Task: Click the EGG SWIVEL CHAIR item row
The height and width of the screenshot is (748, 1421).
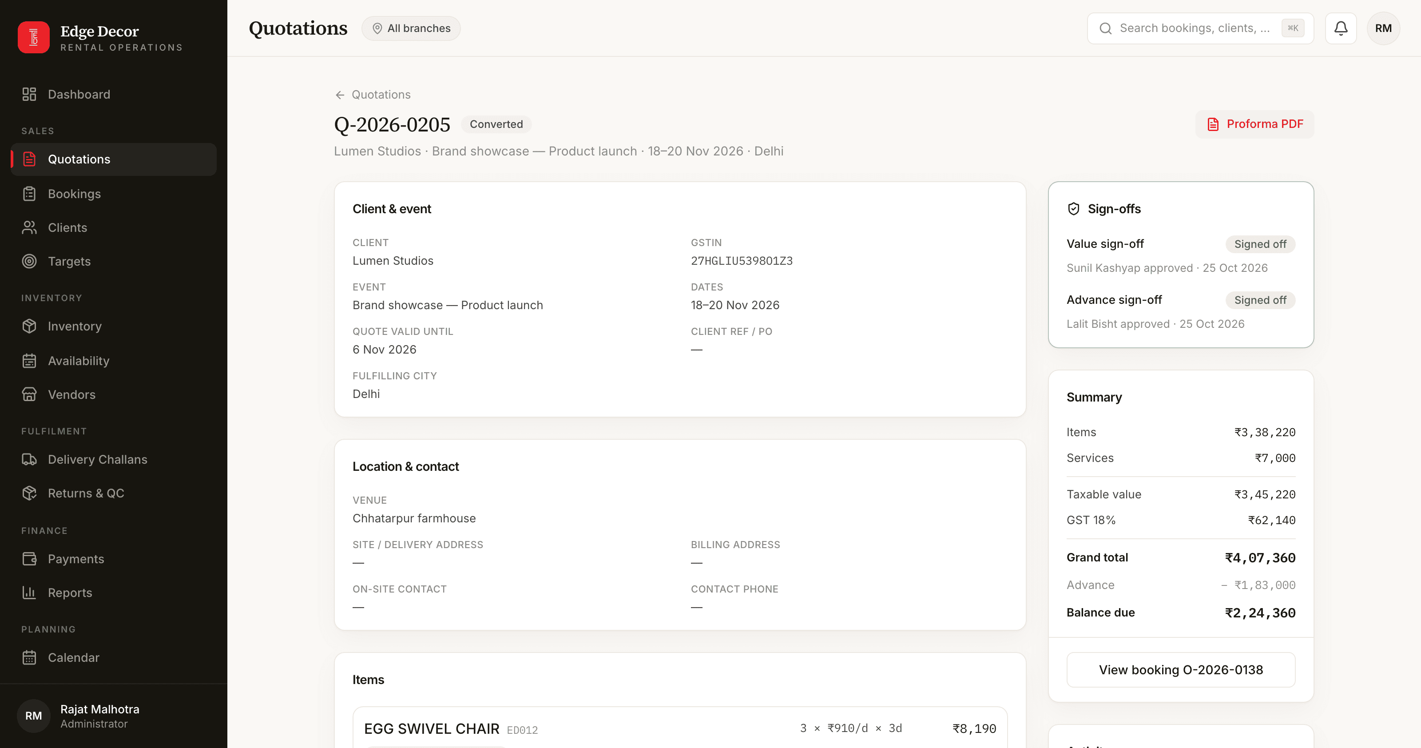Action: pos(680,728)
